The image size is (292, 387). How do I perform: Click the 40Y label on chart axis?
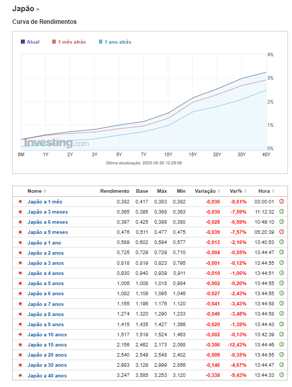(266, 155)
